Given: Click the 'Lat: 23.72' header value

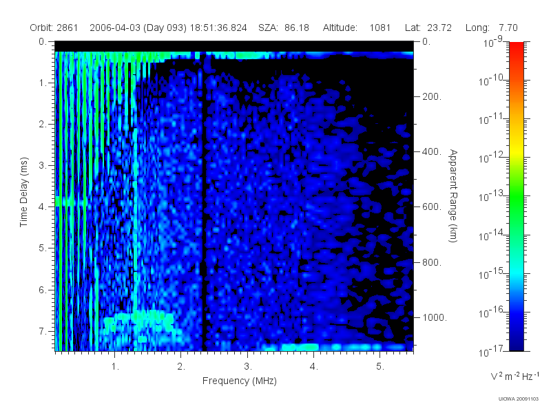Looking at the screenshot, I should [428, 28].
